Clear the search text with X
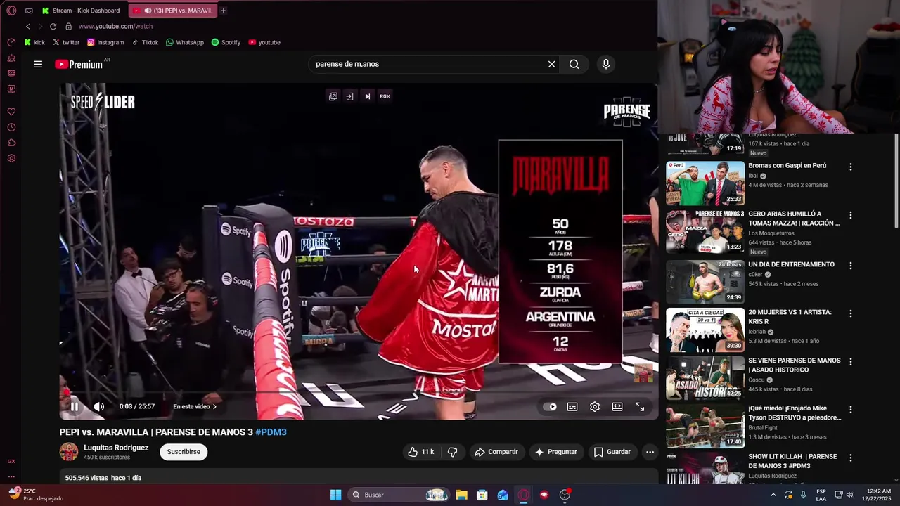The height and width of the screenshot is (506, 900). (x=552, y=64)
